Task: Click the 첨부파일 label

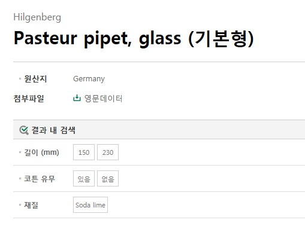Action: click(29, 99)
